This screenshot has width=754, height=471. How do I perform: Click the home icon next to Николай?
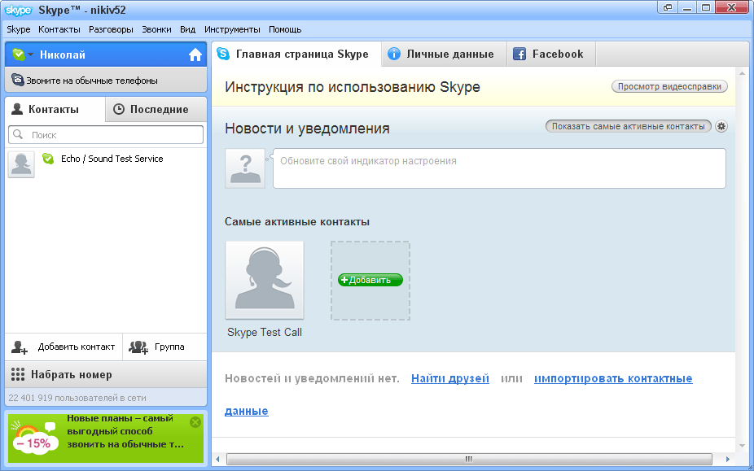(x=195, y=55)
